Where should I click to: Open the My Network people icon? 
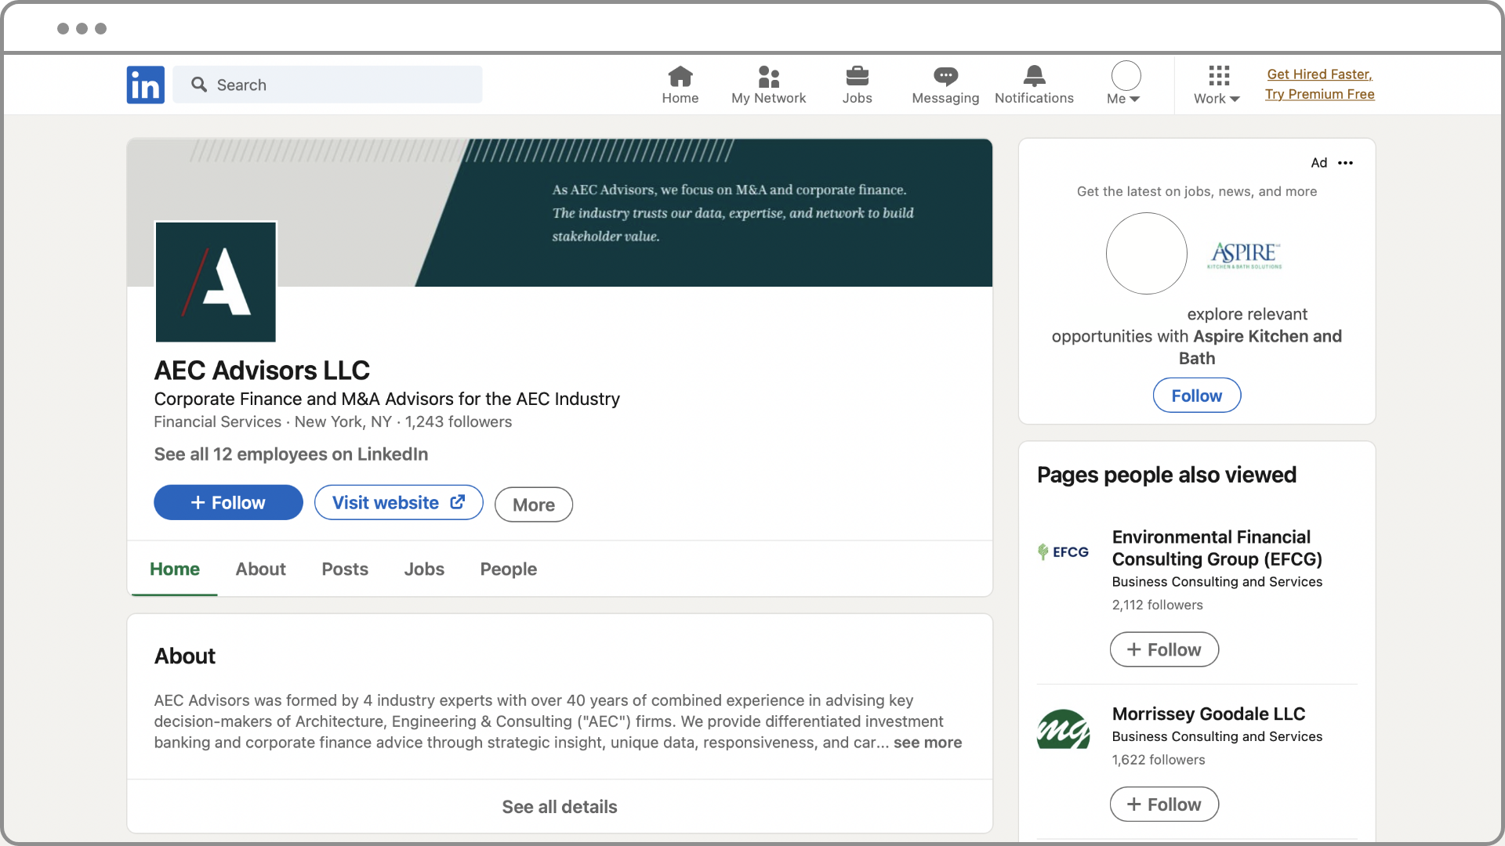tap(768, 76)
